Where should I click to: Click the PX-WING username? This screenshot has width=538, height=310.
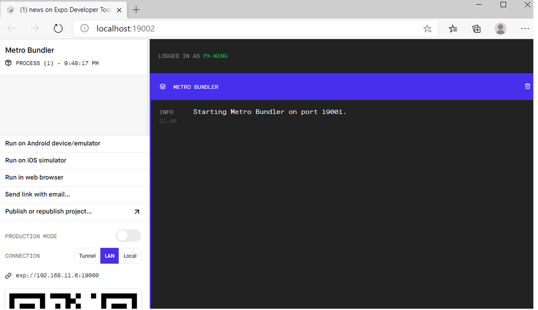click(215, 56)
